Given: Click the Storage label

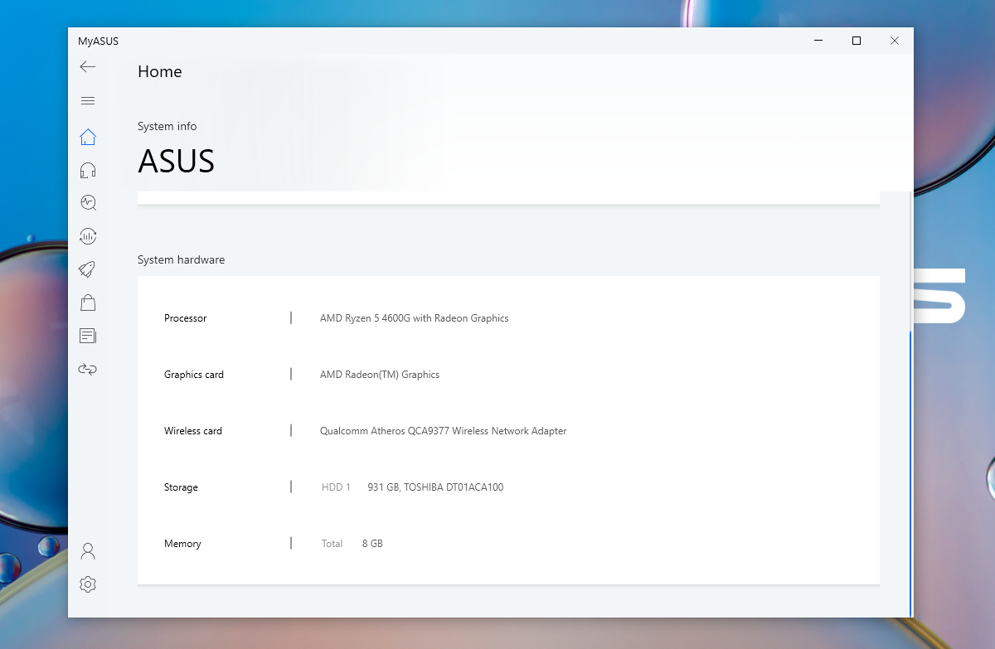Looking at the screenshot, I should [x=181, y=487].
